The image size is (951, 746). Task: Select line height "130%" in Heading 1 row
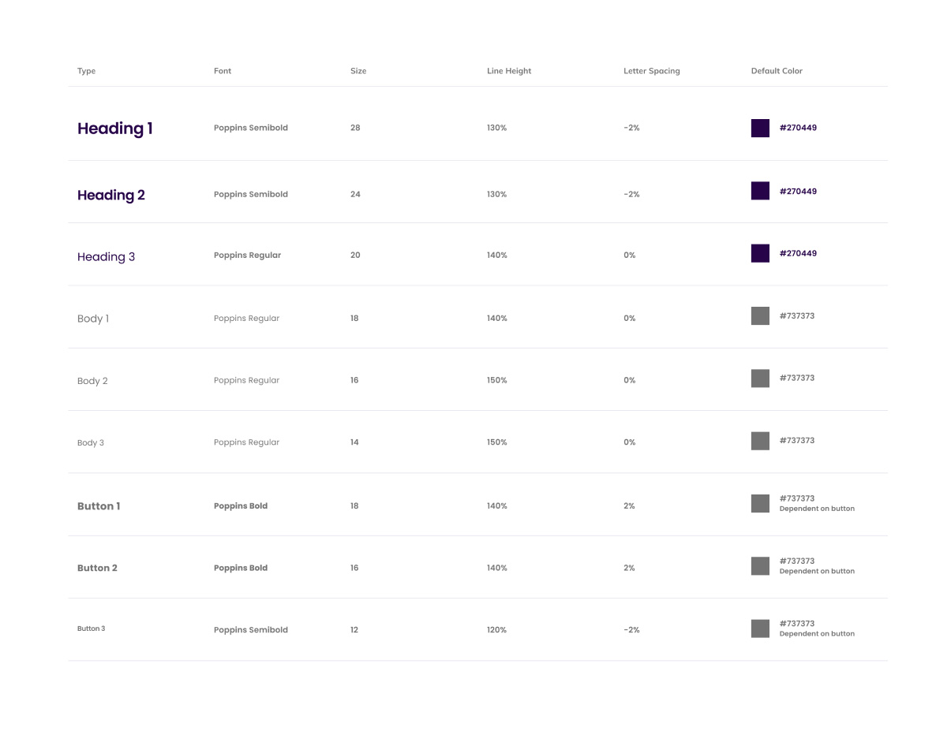[497, 128]
